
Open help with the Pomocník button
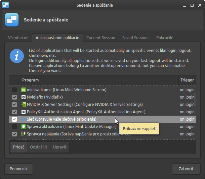(18, 169)
